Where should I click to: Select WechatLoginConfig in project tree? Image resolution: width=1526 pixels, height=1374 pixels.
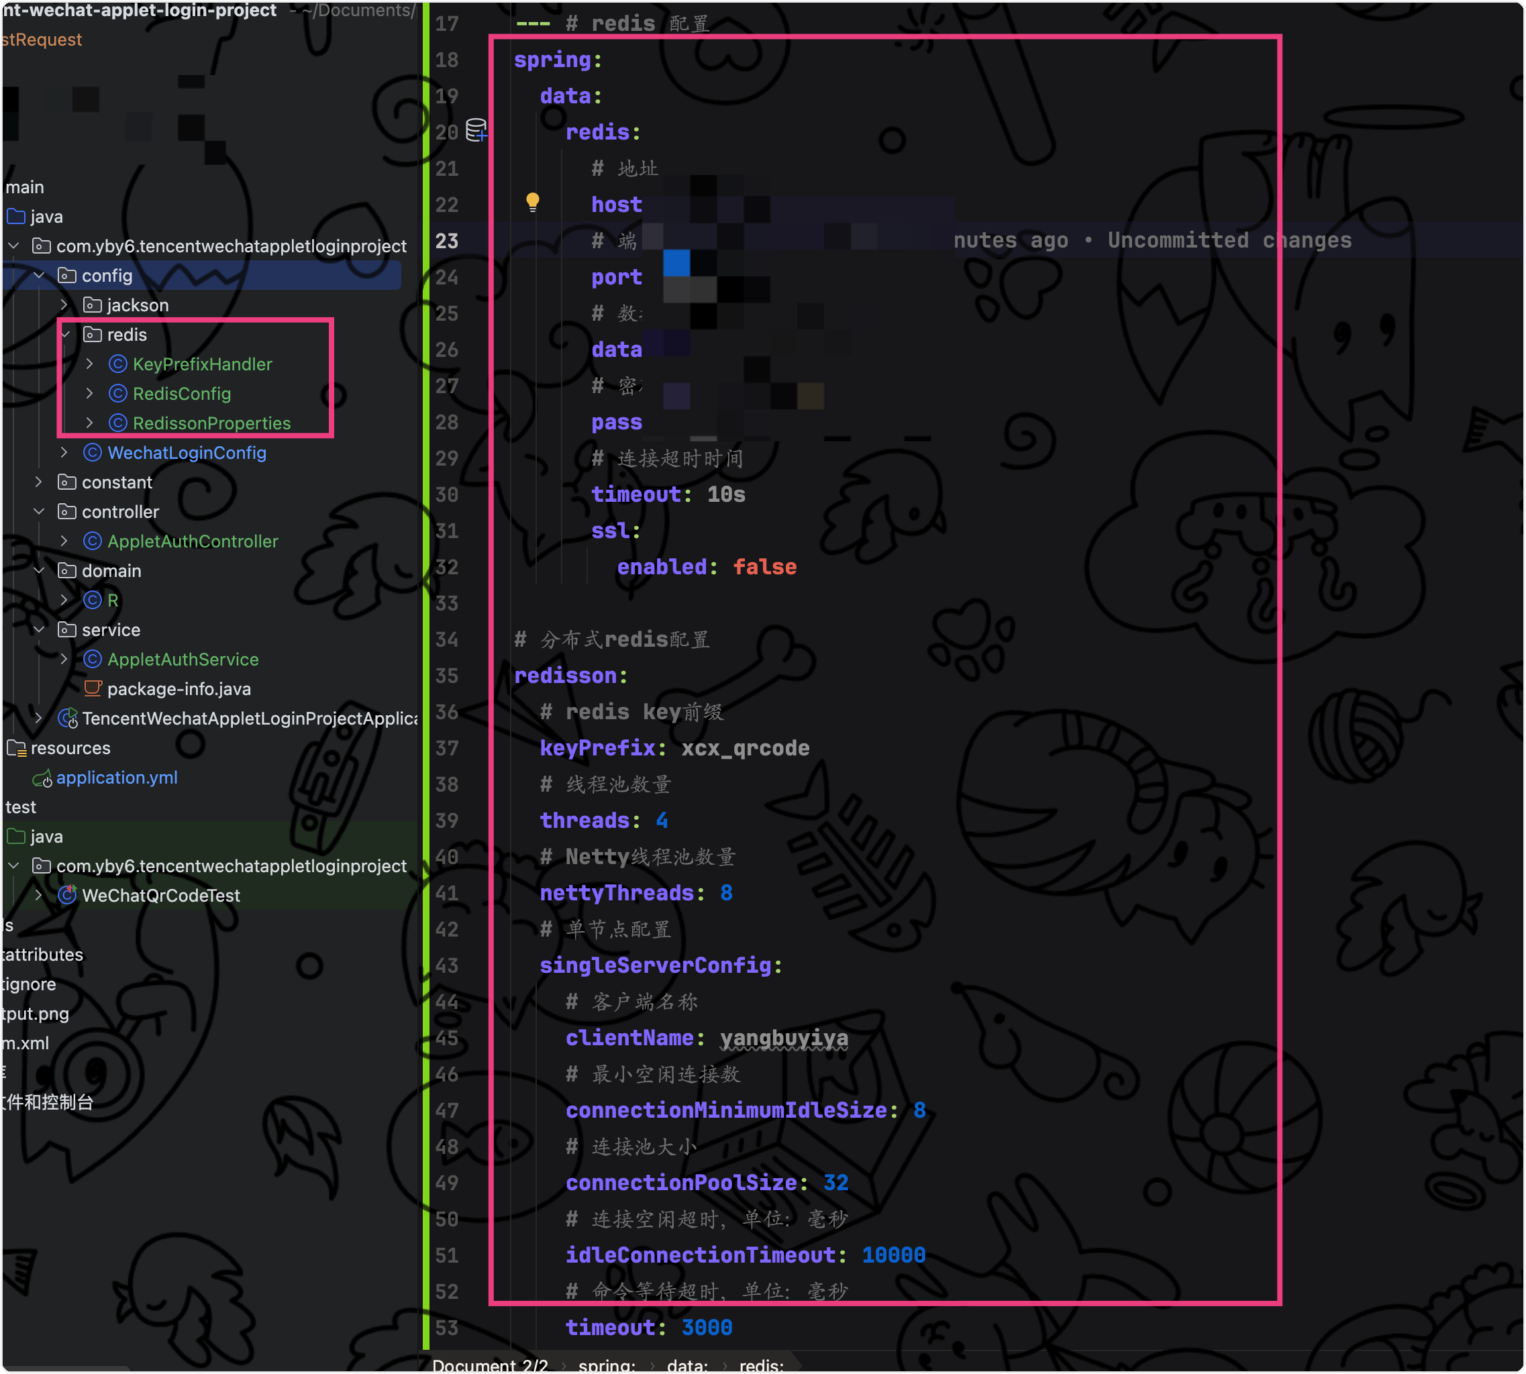tap(187, 453)
